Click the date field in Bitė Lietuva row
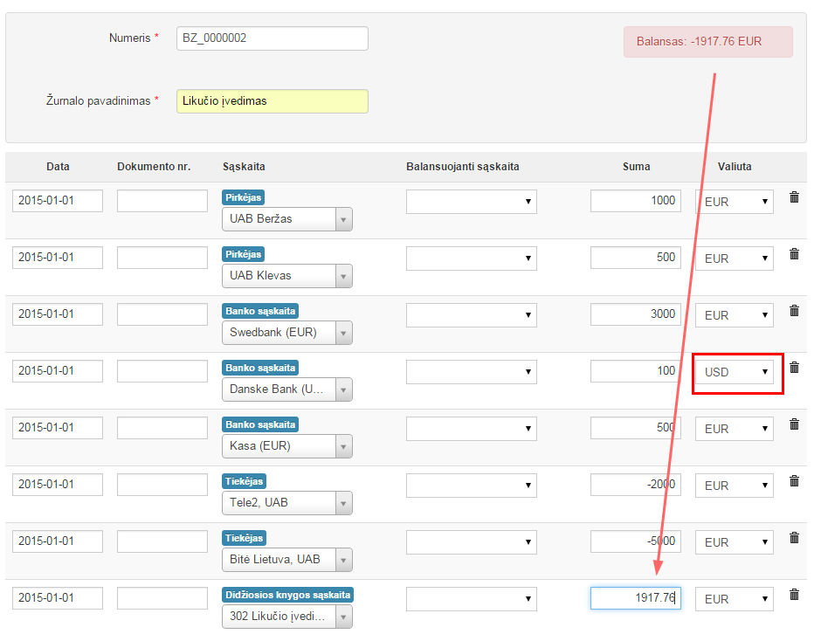 pos(58,541)
